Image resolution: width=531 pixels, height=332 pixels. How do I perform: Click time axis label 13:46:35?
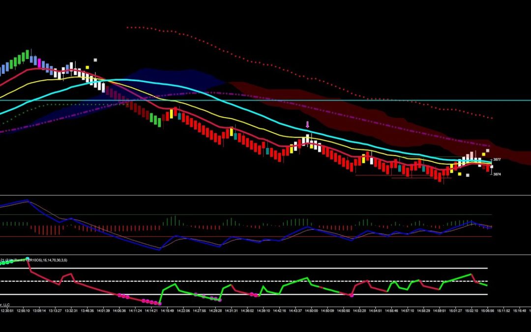tap(88, 310)
